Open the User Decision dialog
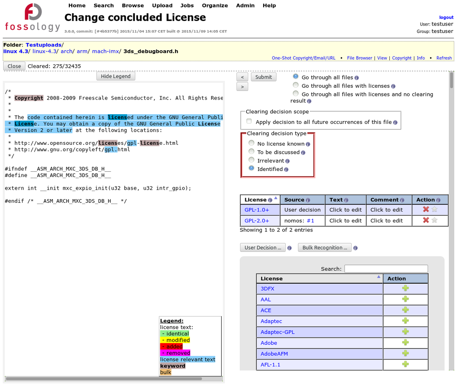The width and height of the screenshot is (457, 391). click(263, 248)
